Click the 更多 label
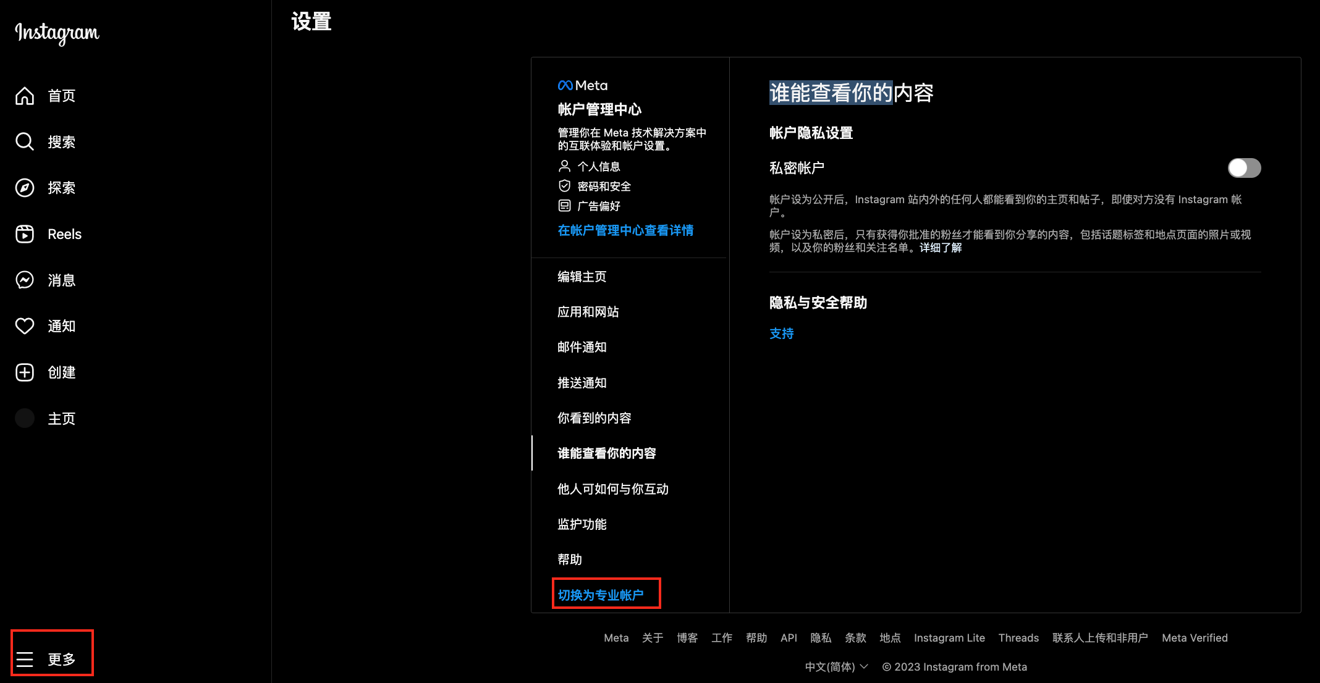 coord(62,660)
